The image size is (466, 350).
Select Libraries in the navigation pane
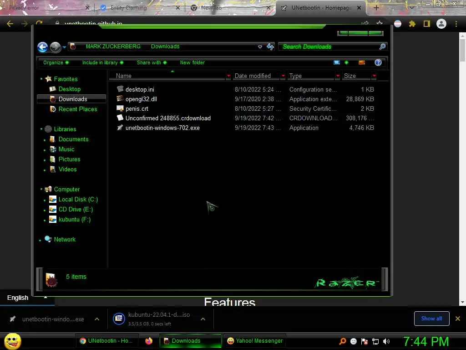pyautogui.click(x=65, y=129)
